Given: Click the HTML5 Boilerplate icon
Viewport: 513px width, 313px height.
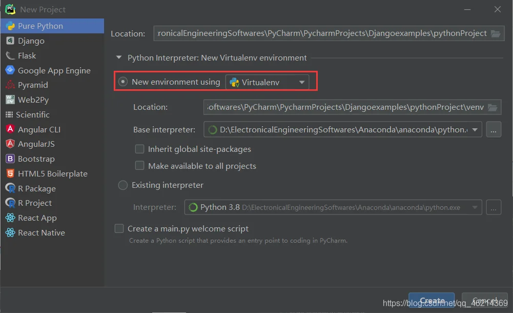Looking at the screenshot, I should click(10, 173).
